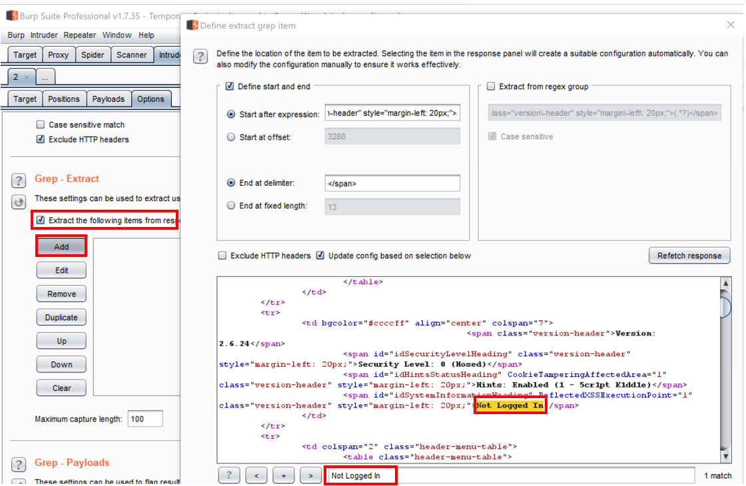The width and height of the screenshot is (746, 486).
Task: Close the Define extract grep item dialog
Action: [x=730, y=25]
